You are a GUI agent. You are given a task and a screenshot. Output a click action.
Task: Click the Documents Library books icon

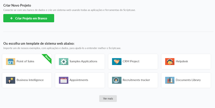170,80
